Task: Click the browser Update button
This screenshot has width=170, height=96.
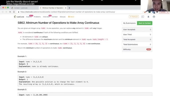Action: point(164,12)
